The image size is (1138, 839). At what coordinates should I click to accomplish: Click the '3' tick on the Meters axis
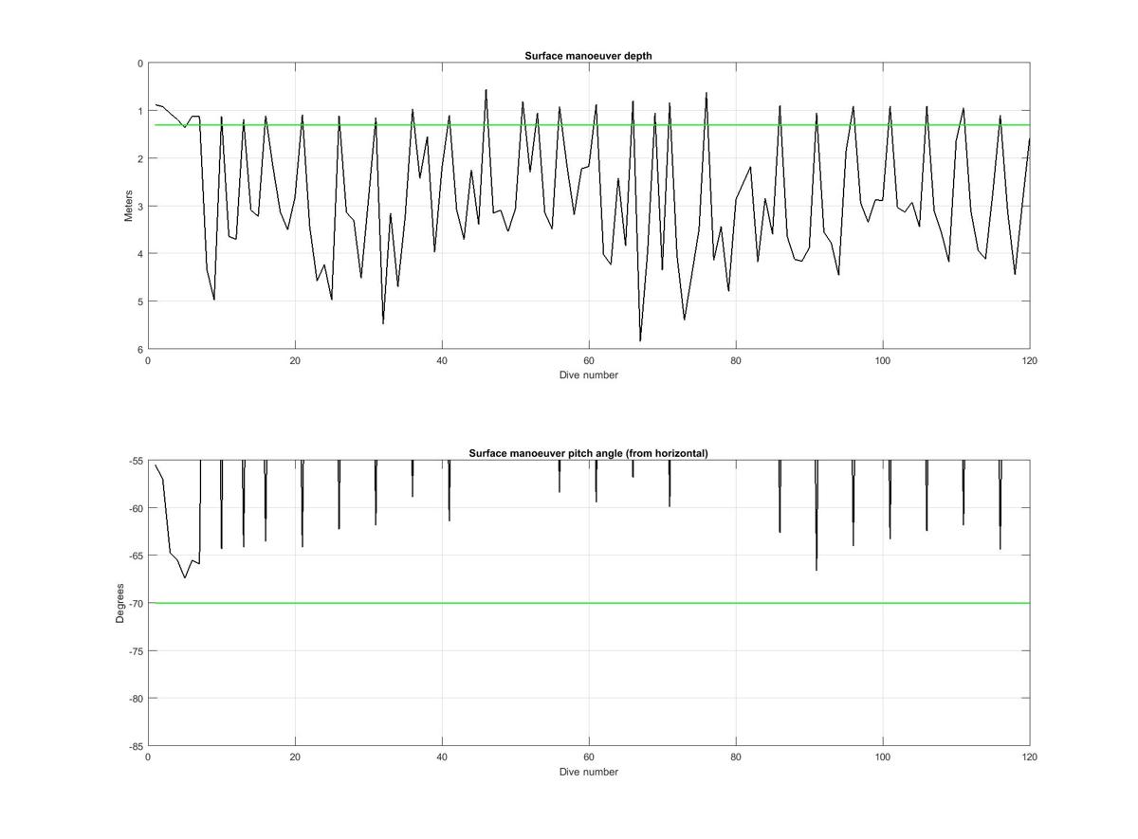(x=140, y=206)
